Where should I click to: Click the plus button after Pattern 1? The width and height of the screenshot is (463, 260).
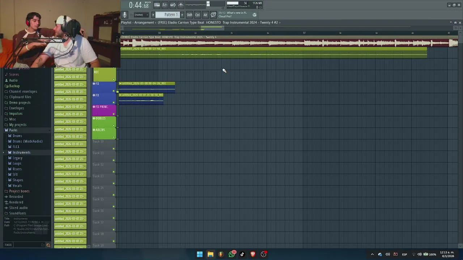point(182,15)
